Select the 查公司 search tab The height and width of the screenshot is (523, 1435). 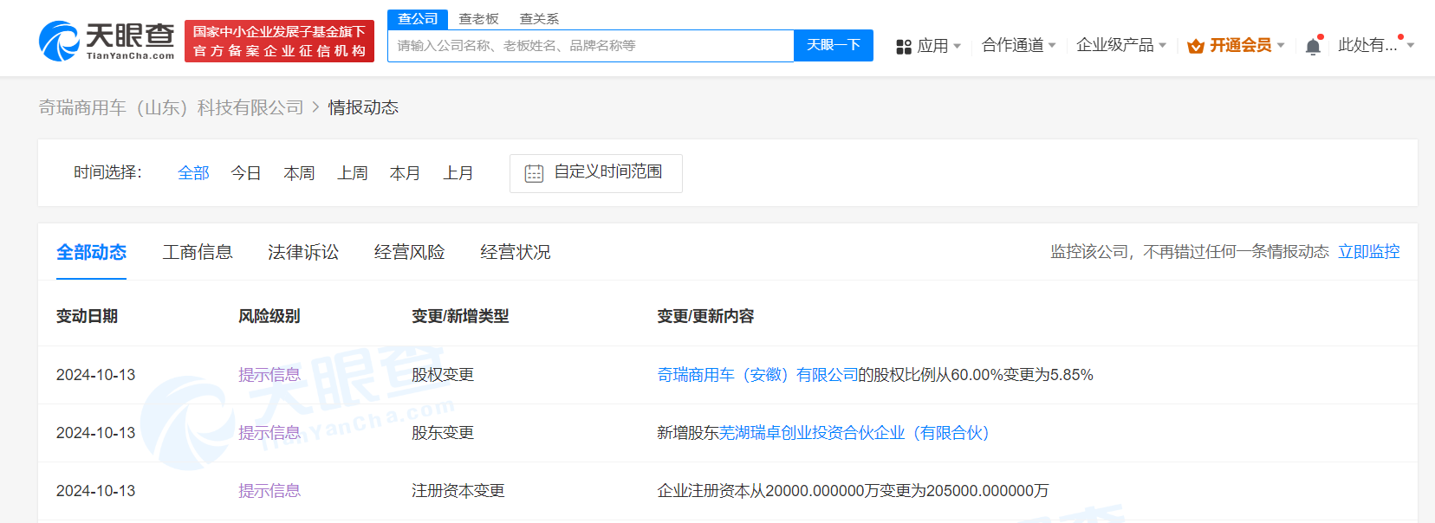418,19
